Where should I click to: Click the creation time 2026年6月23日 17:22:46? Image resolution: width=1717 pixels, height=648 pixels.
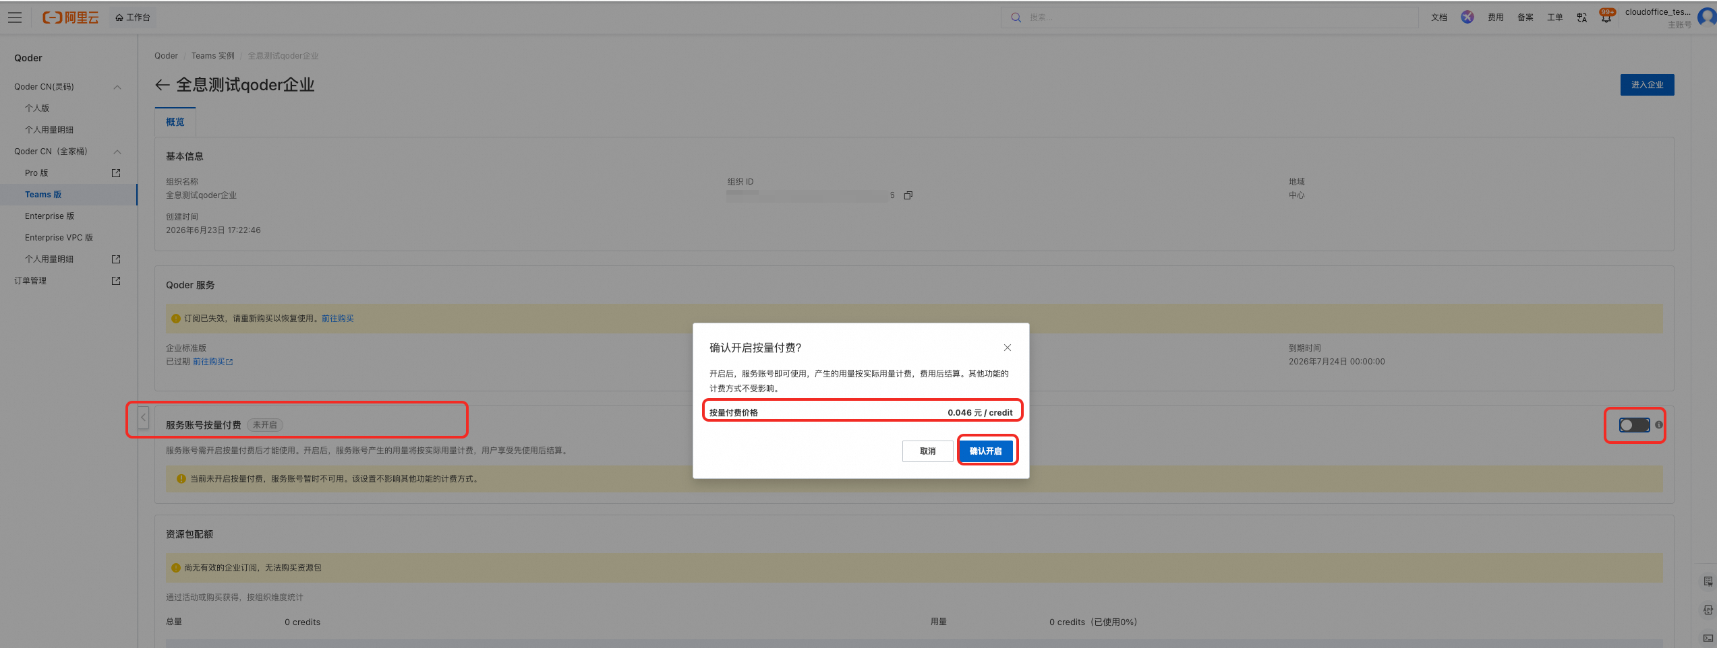click(x=213, y=230)
